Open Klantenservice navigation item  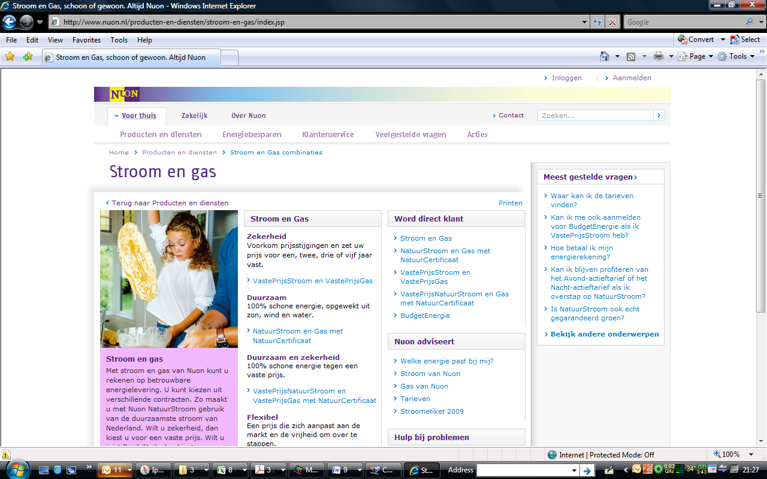(x=328, y=135)
